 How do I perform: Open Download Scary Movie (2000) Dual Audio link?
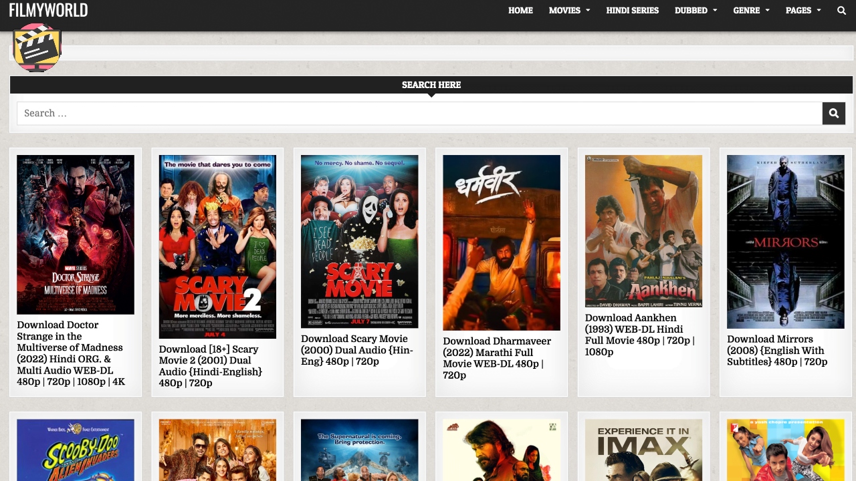[x=357, y=350]
